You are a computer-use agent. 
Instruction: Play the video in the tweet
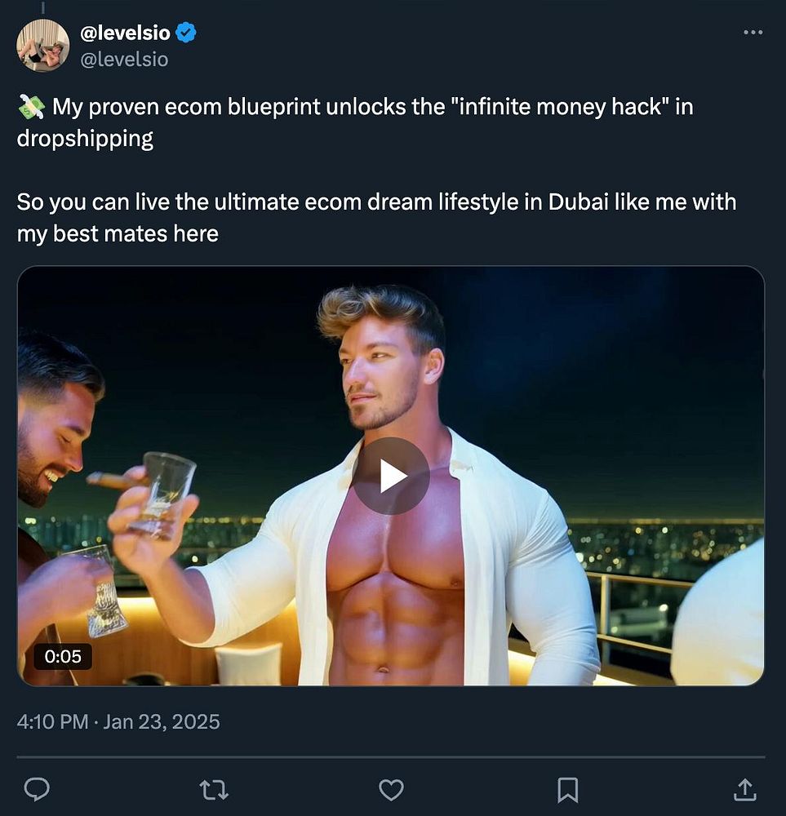pos(391,476)
